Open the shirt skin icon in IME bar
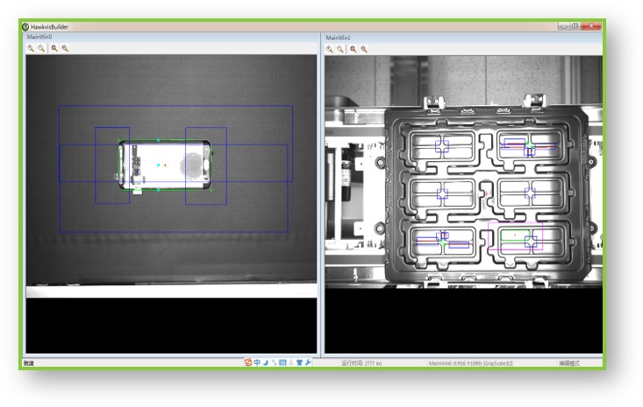The width and height of the screenshot is (643, 407). (299, 362)
